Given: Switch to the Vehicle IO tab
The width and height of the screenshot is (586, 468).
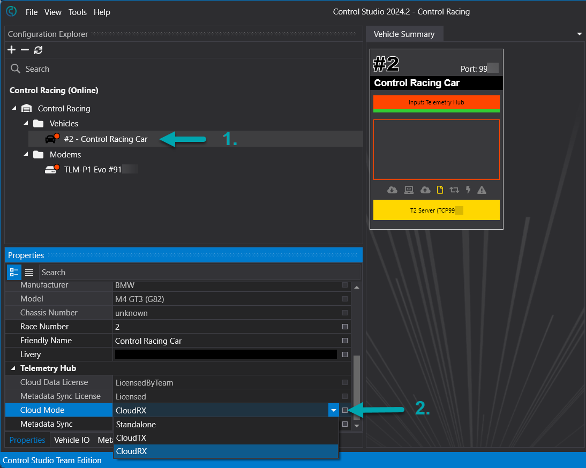Looking at the screenshot, I should 72,440.
